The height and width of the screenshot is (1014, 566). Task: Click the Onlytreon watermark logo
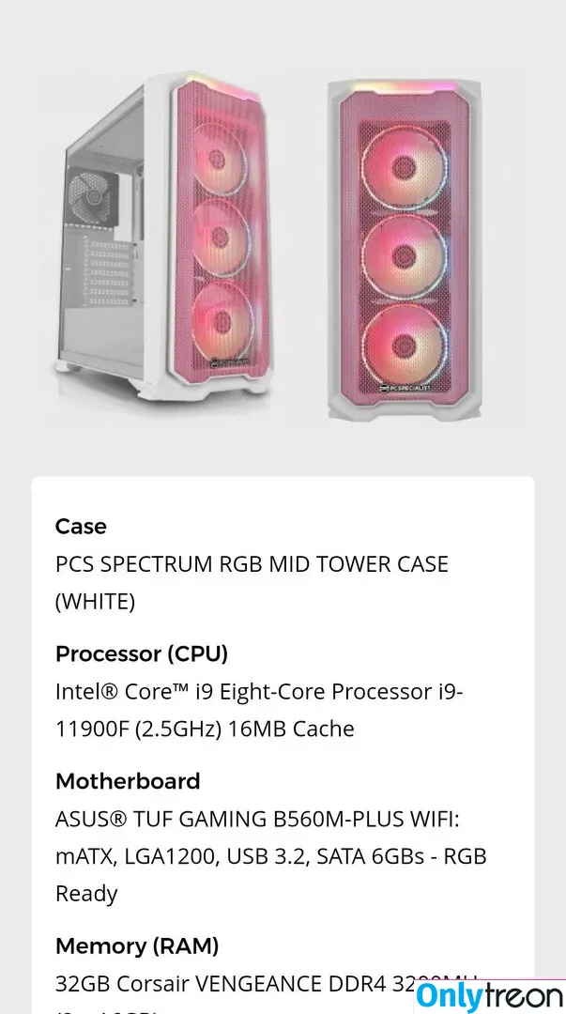pyautogui.click(x=490, y=996)
